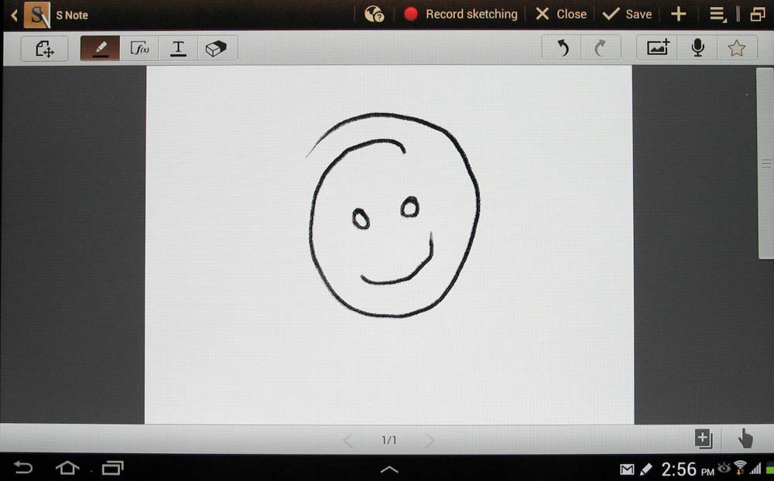Add a new note with plus icon
Image resolution: width=774 pixels, height=481 pixels.
coord(678,14)
